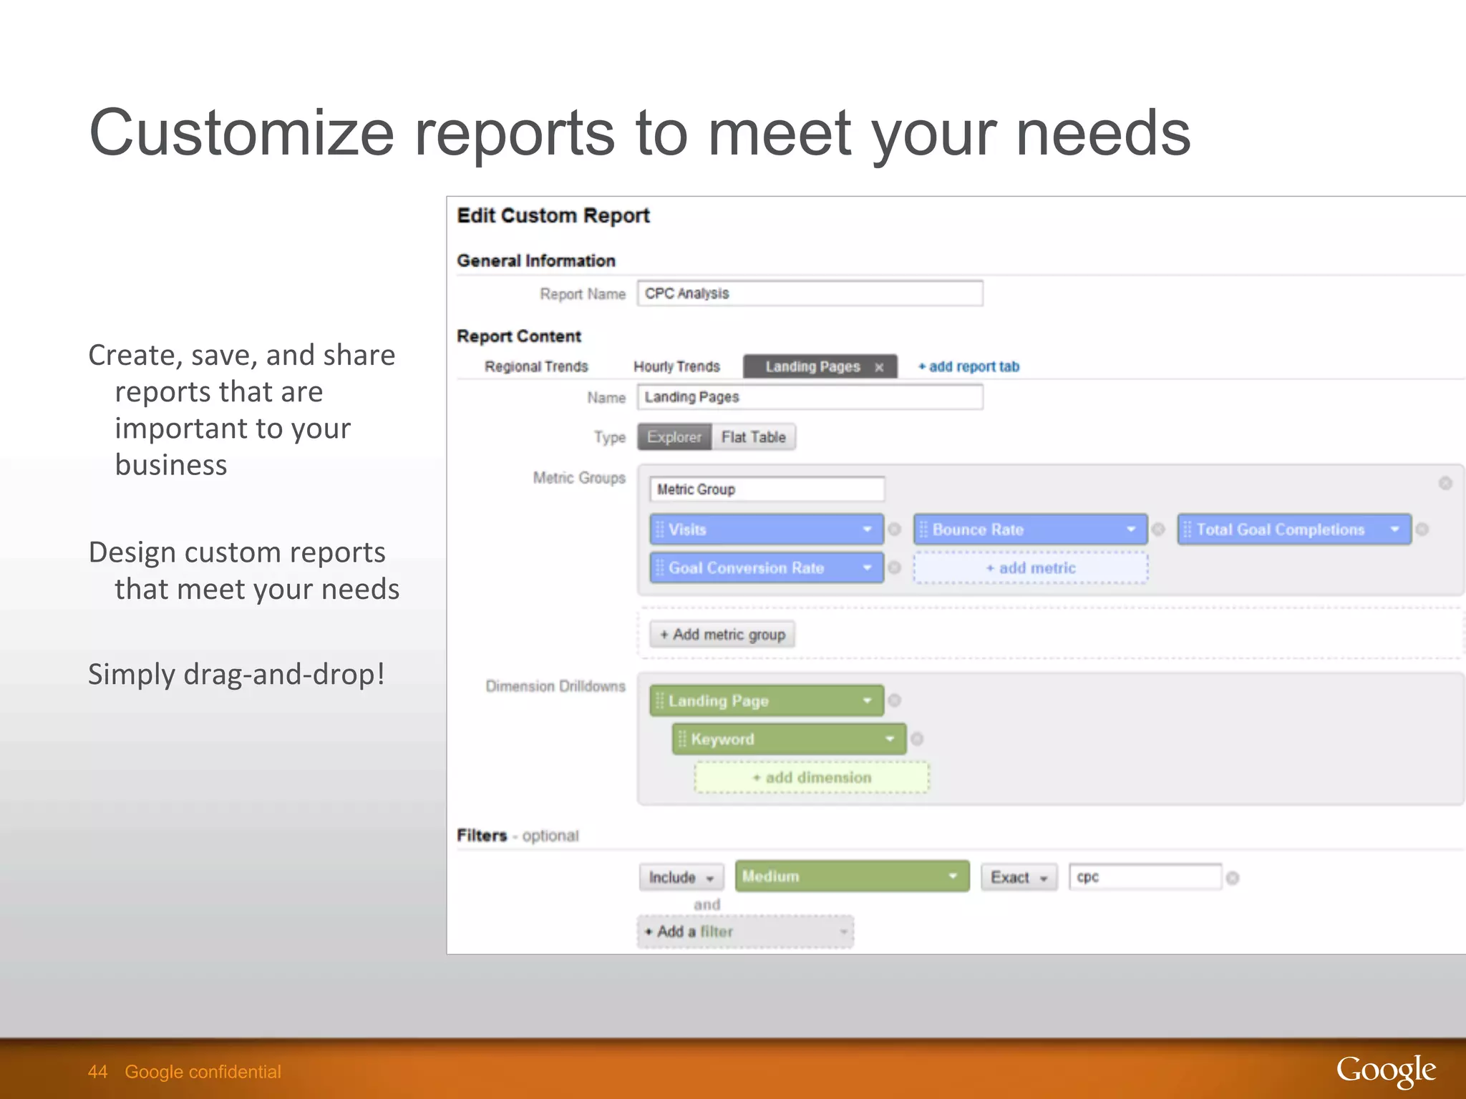1466x1099 pixels.
Task: Open the Visits metric dropdown
Action: tap(868, 529)
